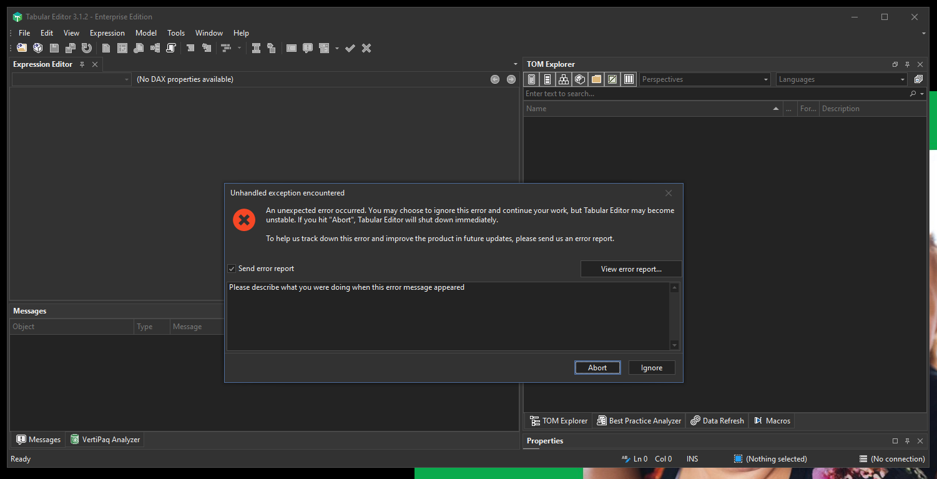Pin the TOM Explorer panel
937x479 pixels.
[907, 64]
